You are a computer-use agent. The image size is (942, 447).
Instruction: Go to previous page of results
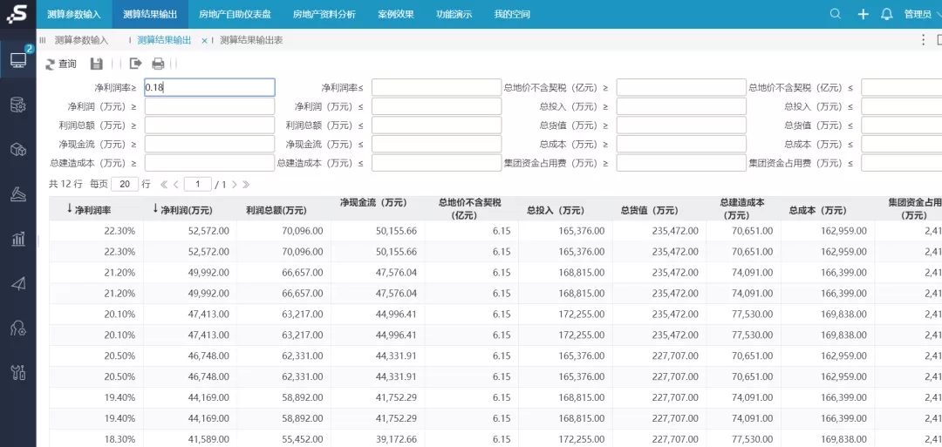coord(176,184)
